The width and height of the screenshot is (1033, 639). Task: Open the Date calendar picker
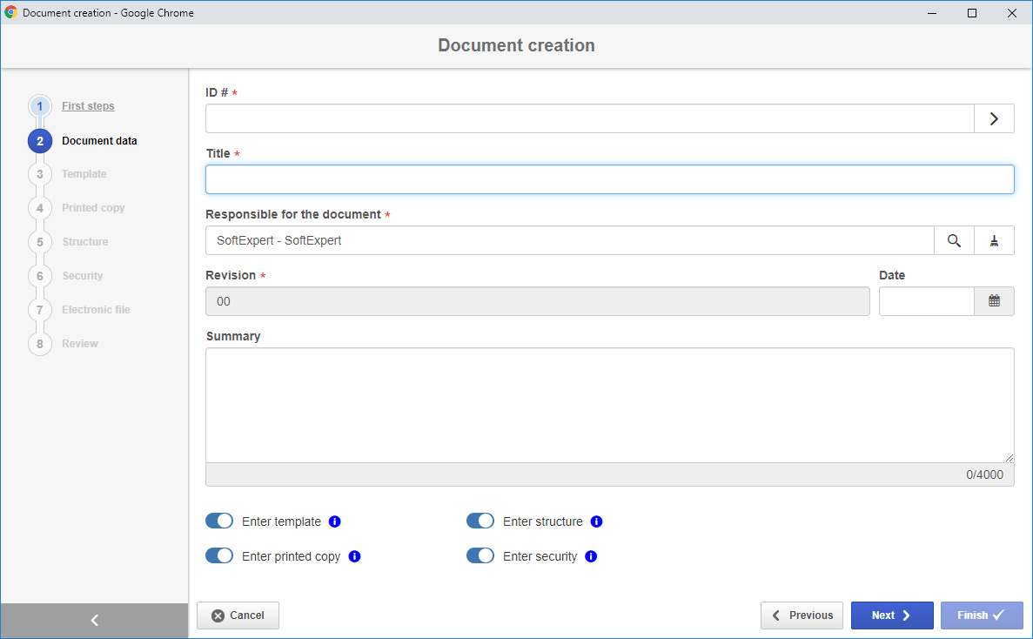tap(994, 301)
